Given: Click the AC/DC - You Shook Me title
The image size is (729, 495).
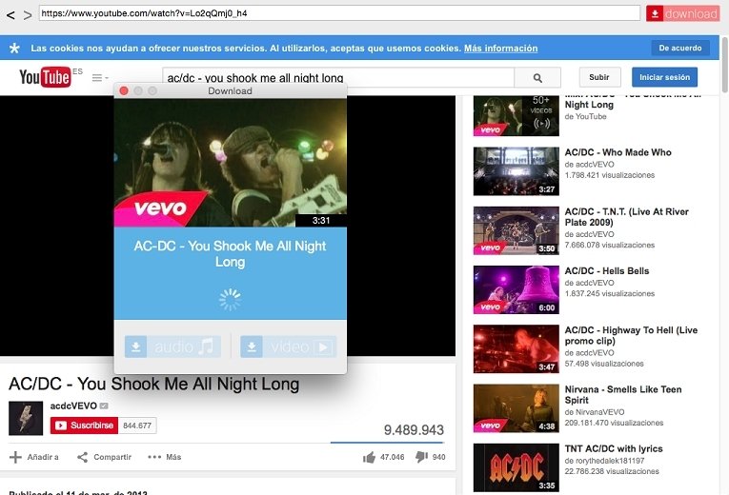Looking at the screenshot, I should pyautogui.click(x=153, y=384).
